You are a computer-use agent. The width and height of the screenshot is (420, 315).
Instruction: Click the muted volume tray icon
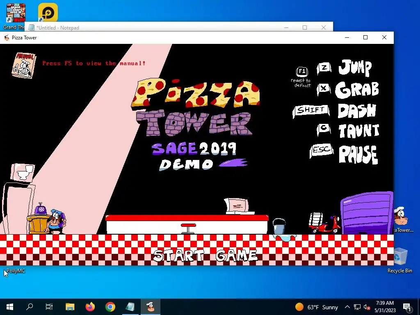coord(367,307)
